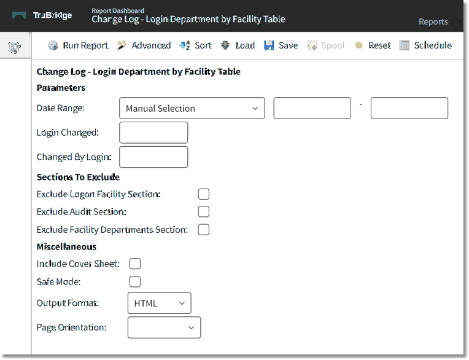The image size is (469, 360).
Task: Open the Reports menu in header
Action: [x=433, y=22]
